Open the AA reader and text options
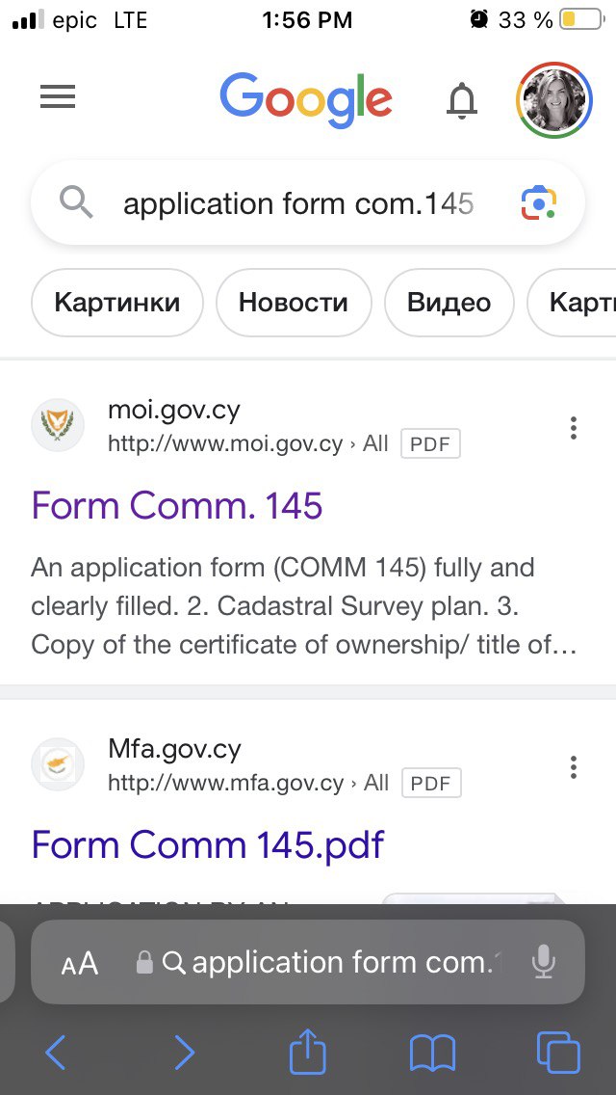 tap(80, 963)
